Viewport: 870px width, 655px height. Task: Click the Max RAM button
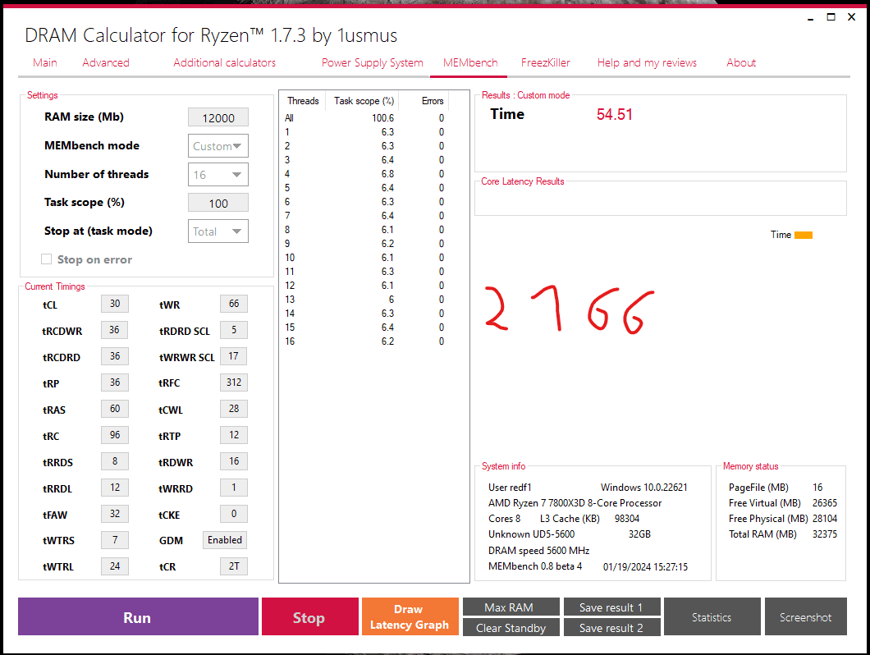pyautogui.click(x=511, y=607)
